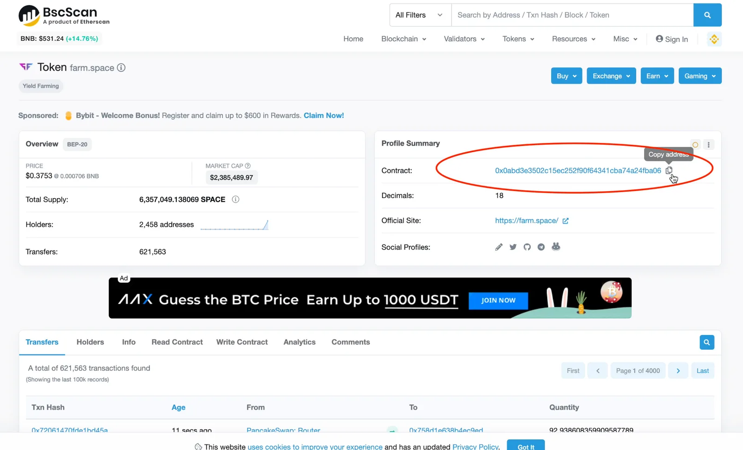Expand the Validators menu
This screenshot has height=450, width=743.
coord(464,39)
